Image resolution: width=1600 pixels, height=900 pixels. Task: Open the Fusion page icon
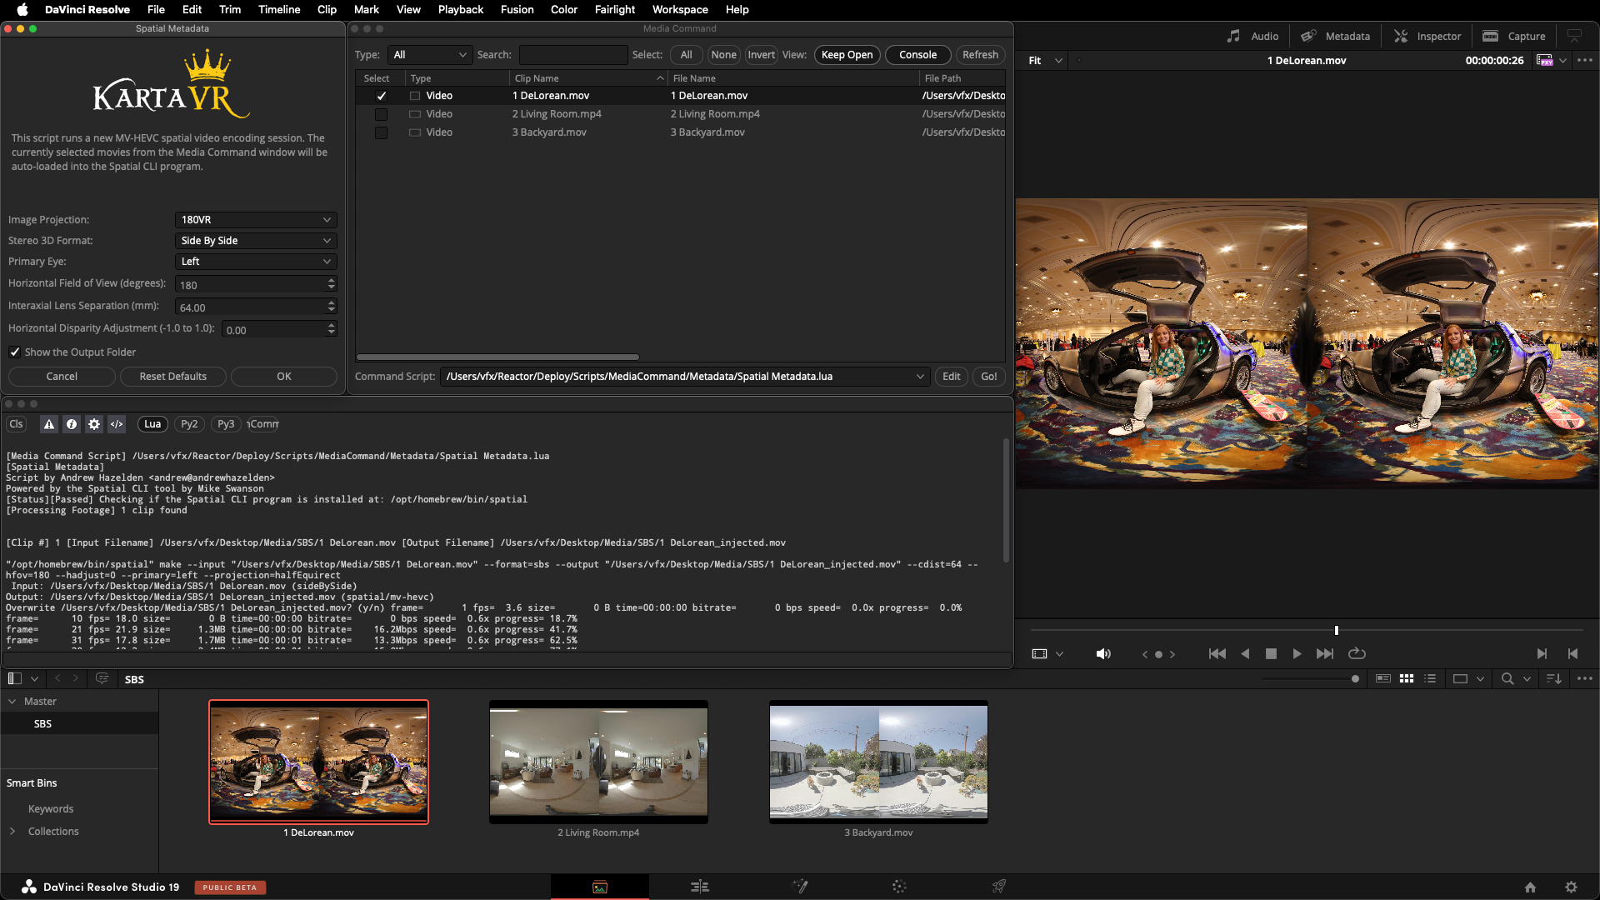pyautogui.click(x=800, y=887)
